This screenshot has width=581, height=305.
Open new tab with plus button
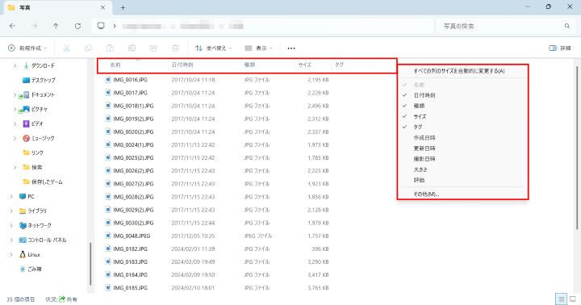123,7
